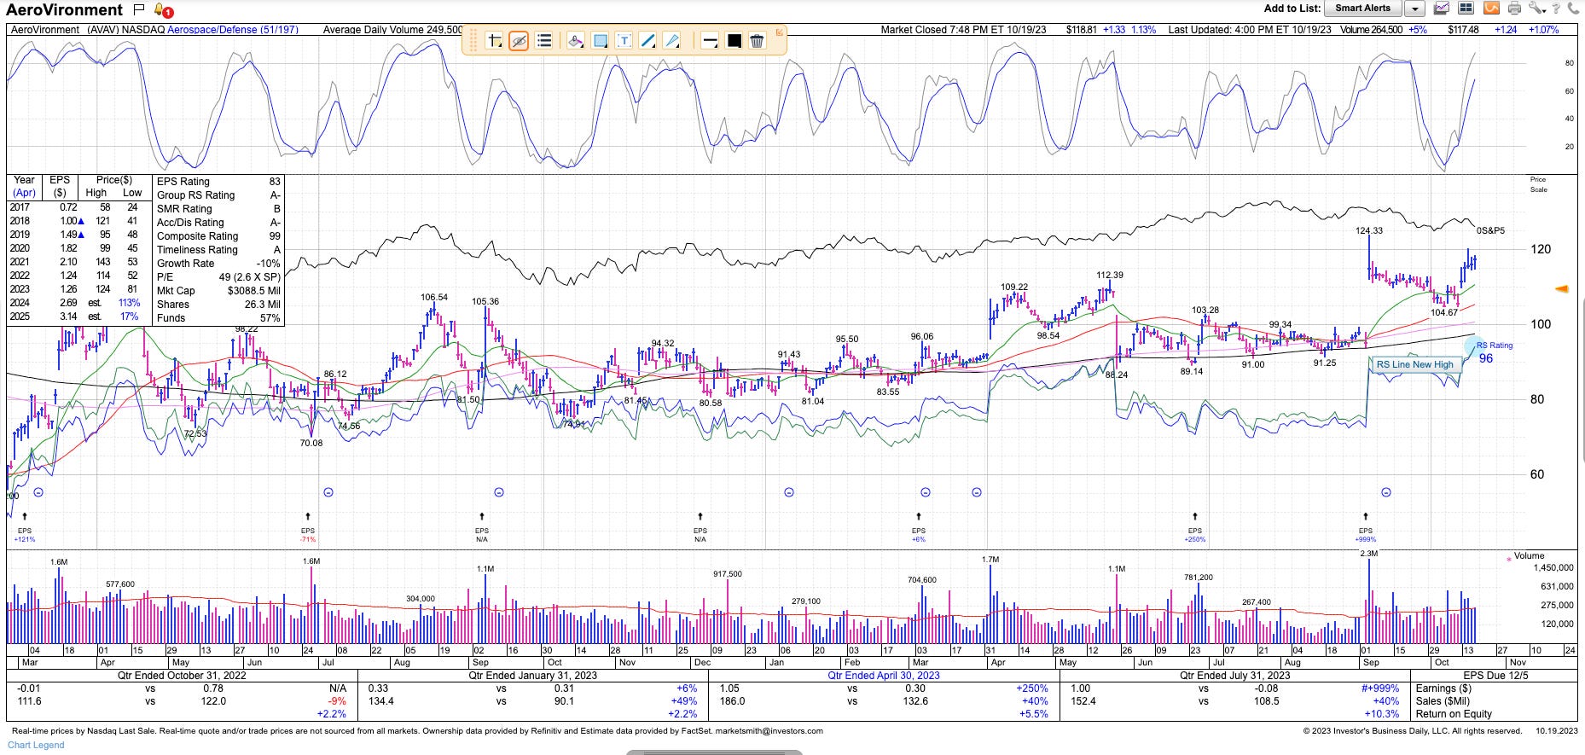This screenshot has width=1585, height=755.
Task: Pick the text box annotation tool
Action: (624, 41)
